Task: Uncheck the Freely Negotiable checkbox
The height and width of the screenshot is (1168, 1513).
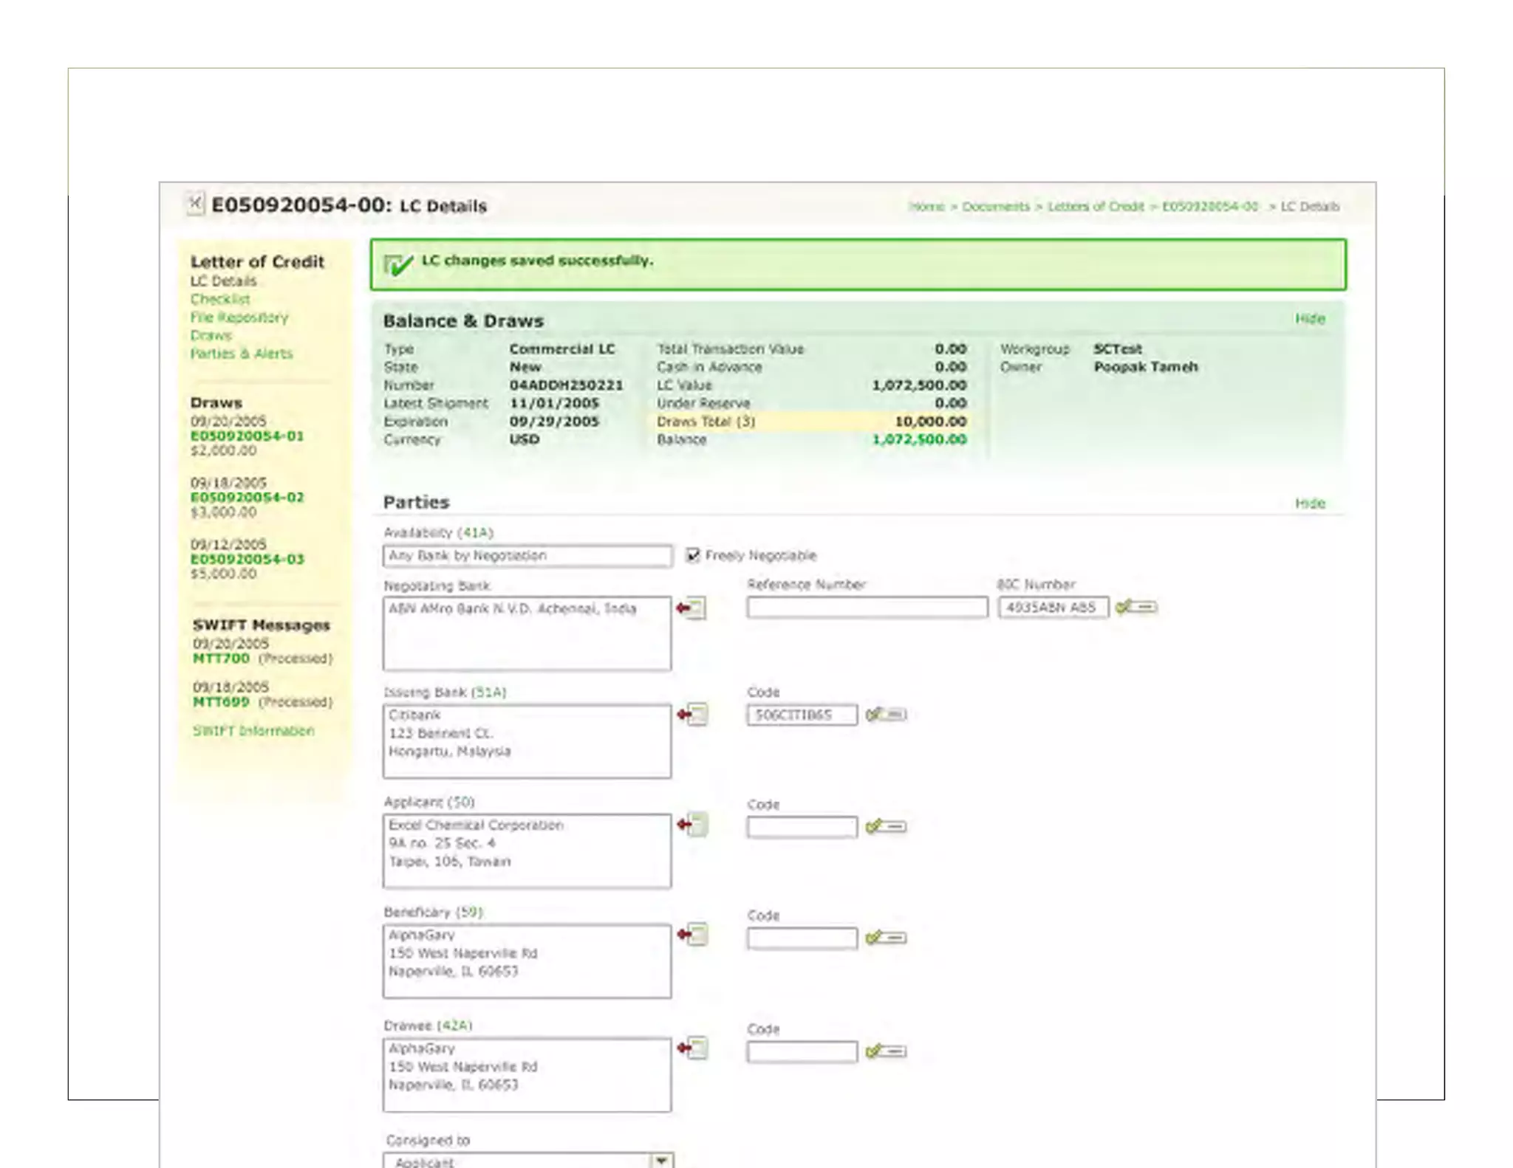Action: (693, 555)
